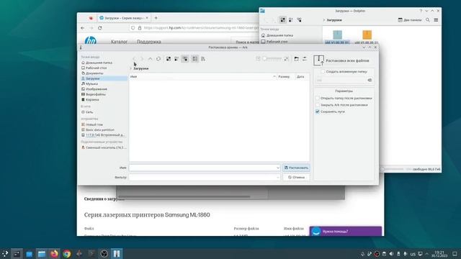Open sorting options in Ark dialog toolbar
The height and width of the screenshot is (259, 461).
pyautogui.click(x=203, y=59)
